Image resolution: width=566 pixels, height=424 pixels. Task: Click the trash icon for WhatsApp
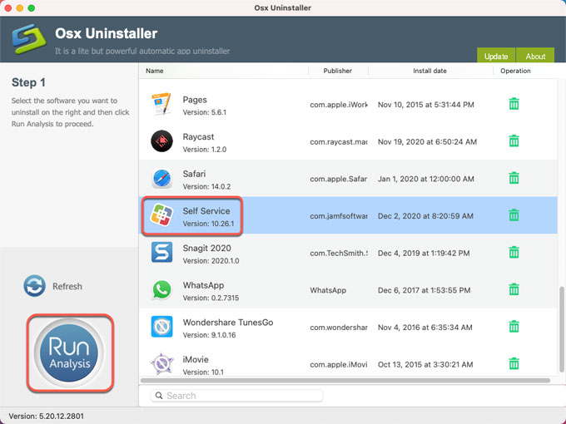514,289
